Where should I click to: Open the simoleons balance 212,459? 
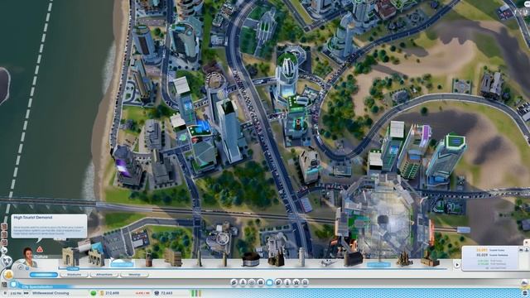click(113, 293)
